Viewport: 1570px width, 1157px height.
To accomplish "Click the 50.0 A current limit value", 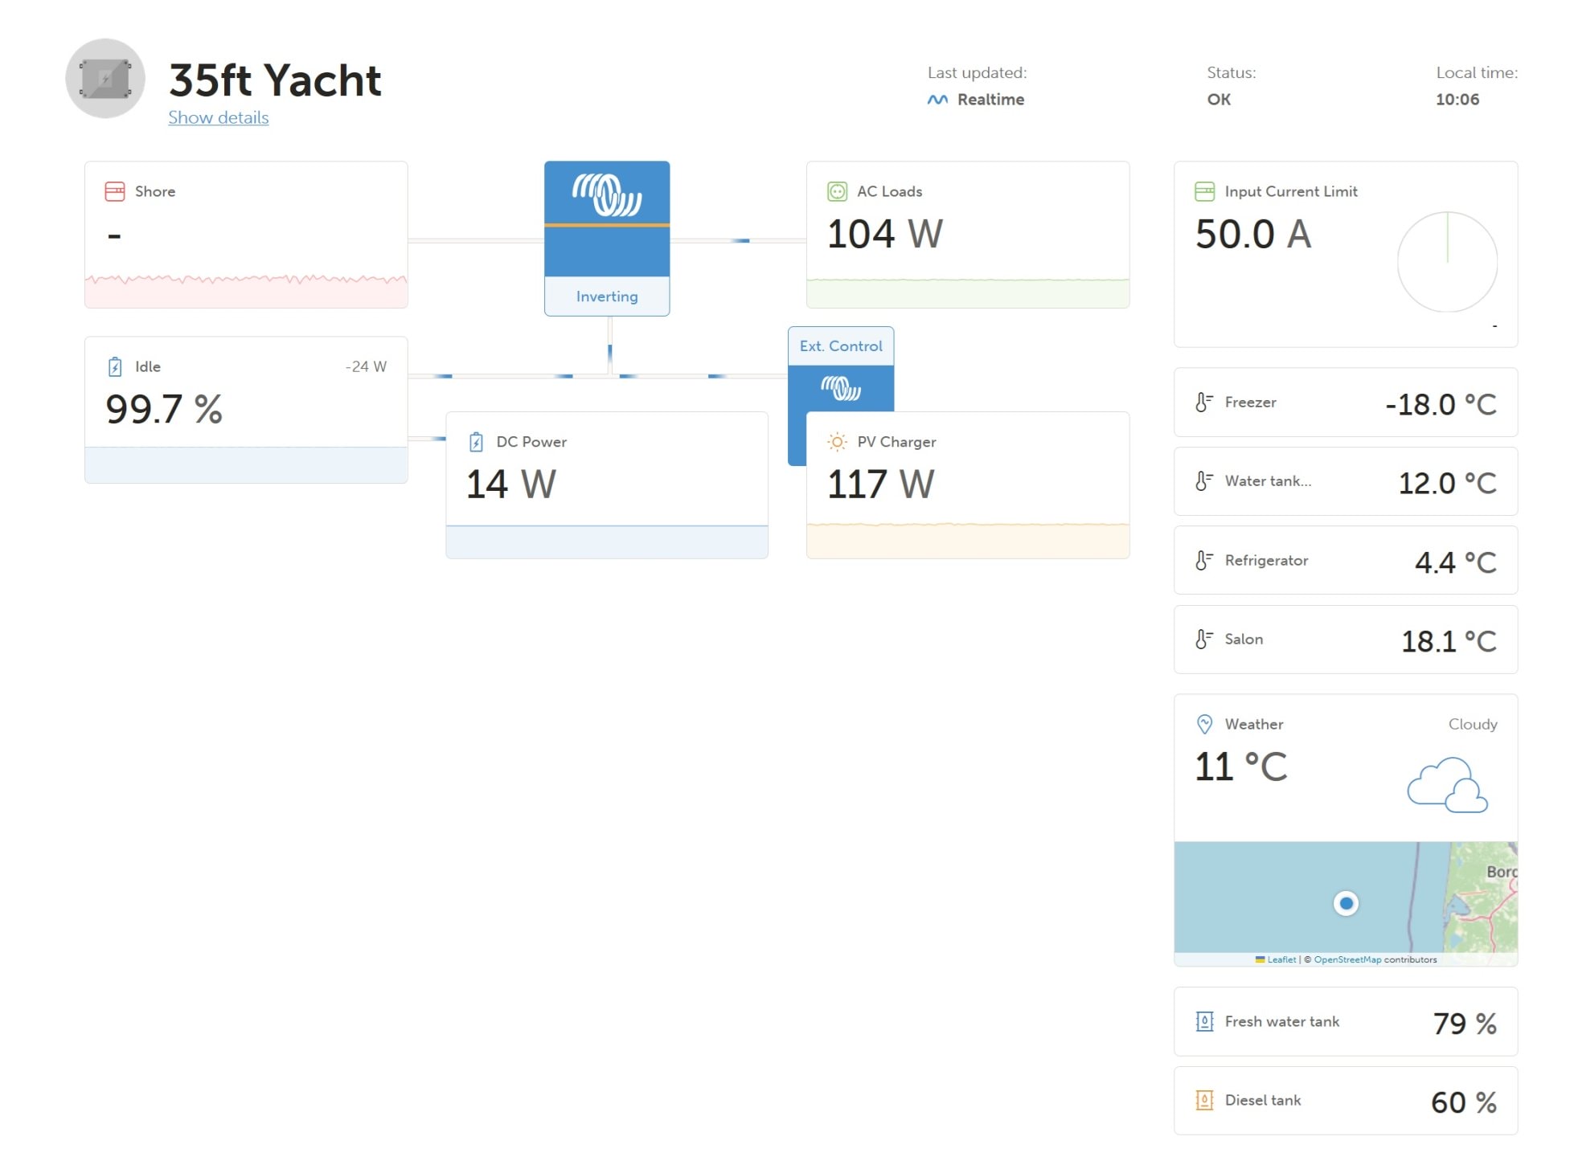I will pos(1252,234).
